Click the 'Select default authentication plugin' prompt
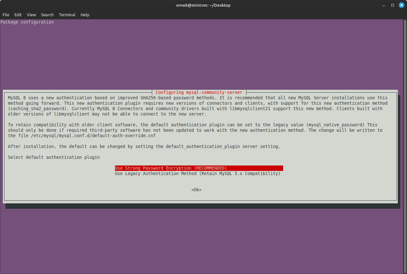Viewport: 407px width, 274px height. tap(54, 157)
